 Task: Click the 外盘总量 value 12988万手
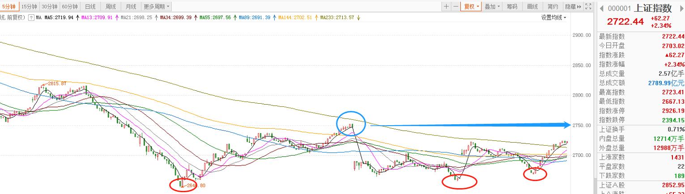[x=669, y=148]
